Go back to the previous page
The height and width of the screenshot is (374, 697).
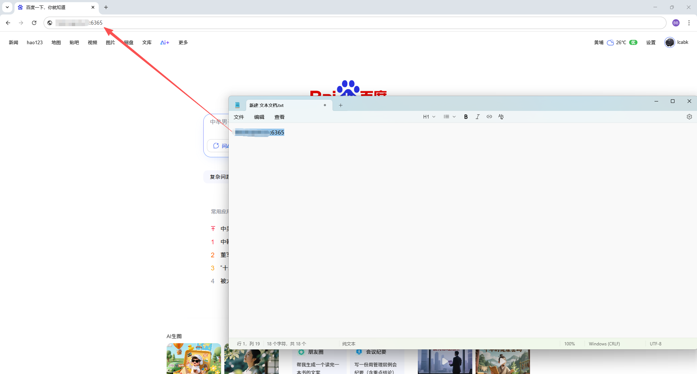point(8,23)
